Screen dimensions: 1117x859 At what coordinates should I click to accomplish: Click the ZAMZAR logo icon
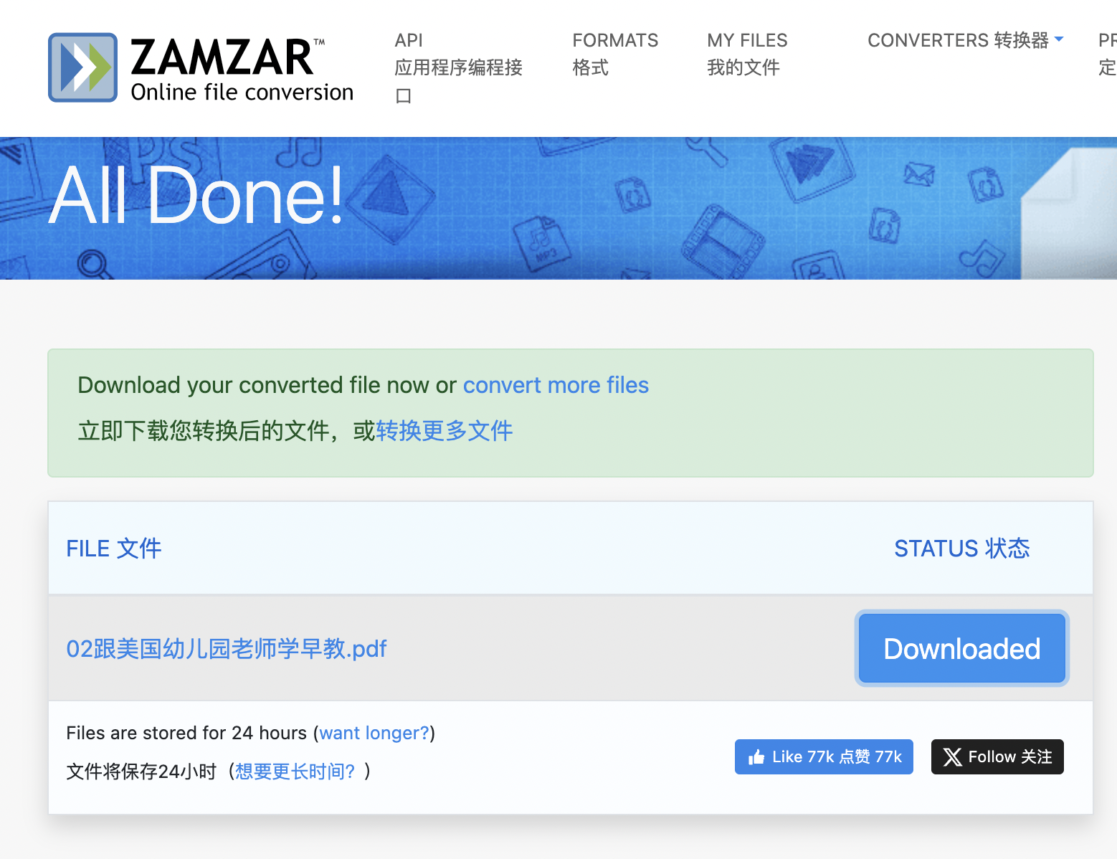tap(82, 67)
